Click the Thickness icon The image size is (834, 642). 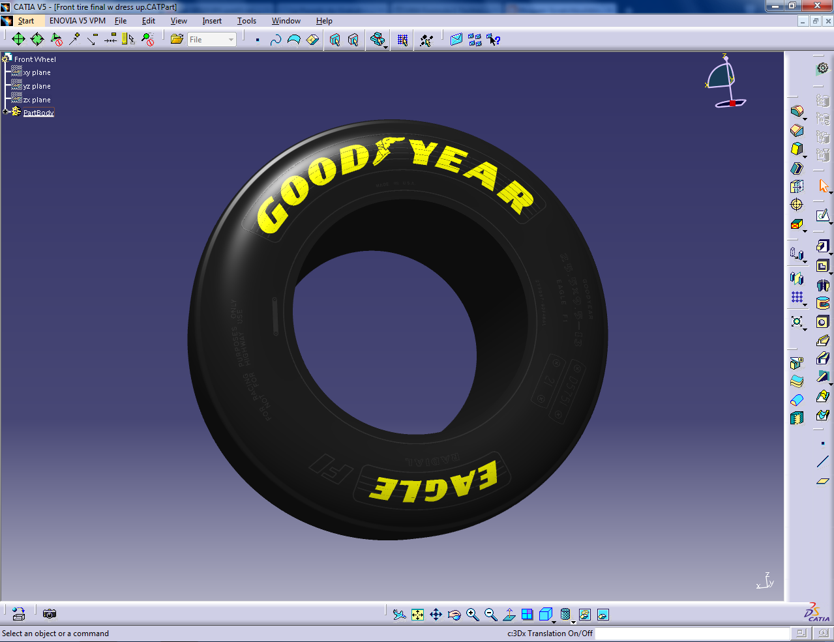[797, 186]
